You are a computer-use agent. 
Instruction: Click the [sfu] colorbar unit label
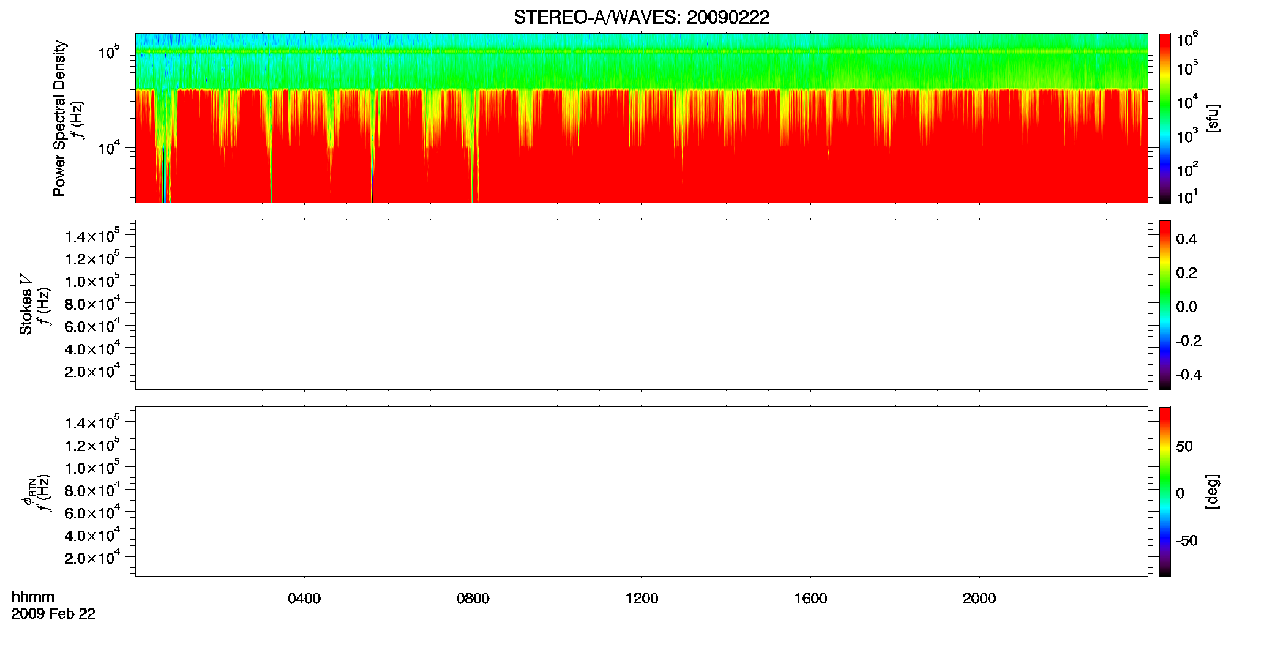[1212, 118]
